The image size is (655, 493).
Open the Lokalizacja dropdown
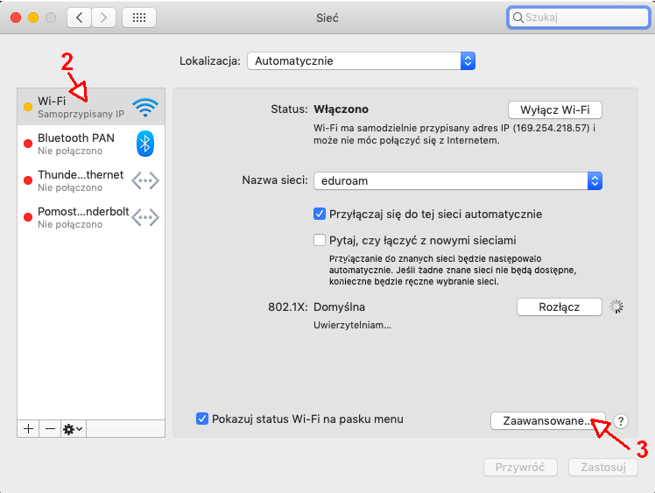point(361,61)
